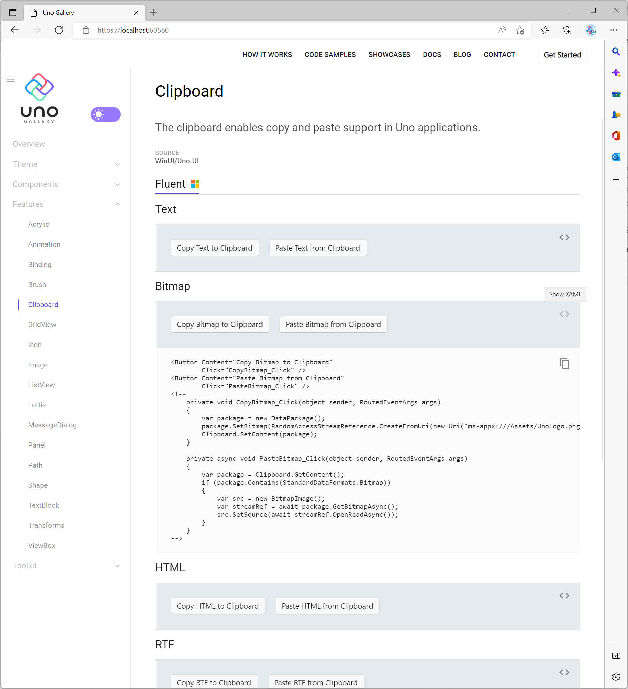628x689 pixels.
Task: Copy the Bitmap code snippet
Action: coord(564,363)
